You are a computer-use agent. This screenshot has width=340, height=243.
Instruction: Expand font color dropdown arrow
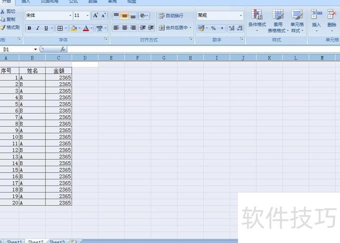coord(91,28)
